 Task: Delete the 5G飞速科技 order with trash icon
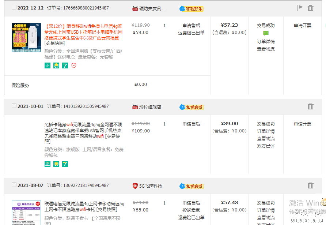(x=311, y=185)
